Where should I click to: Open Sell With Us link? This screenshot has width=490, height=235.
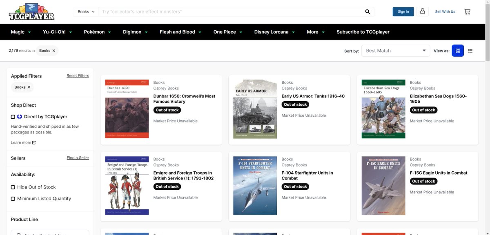[445, 12]
